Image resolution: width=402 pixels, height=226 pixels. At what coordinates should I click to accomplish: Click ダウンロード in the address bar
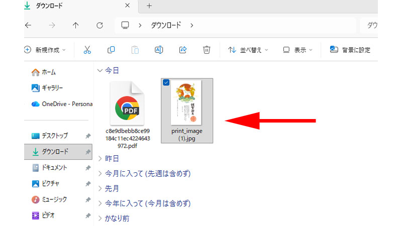166,25
